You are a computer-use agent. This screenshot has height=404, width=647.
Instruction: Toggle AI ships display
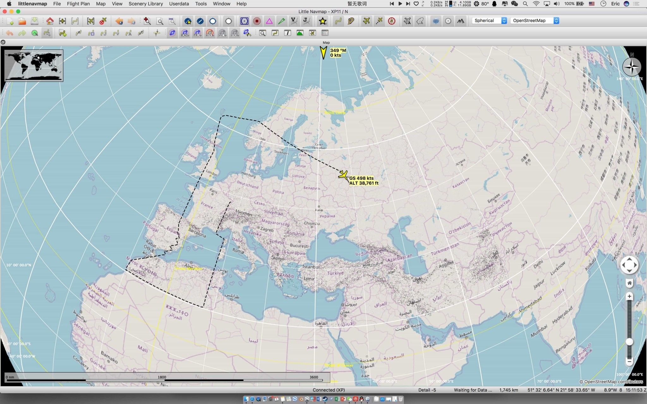point(420,21)
